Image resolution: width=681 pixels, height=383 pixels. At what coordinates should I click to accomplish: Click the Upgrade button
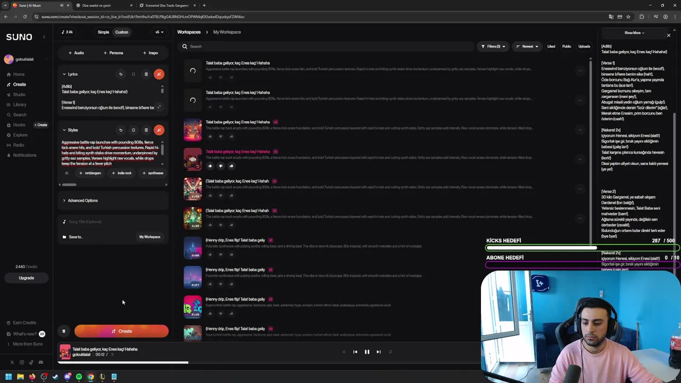click(x=26, y=278)
